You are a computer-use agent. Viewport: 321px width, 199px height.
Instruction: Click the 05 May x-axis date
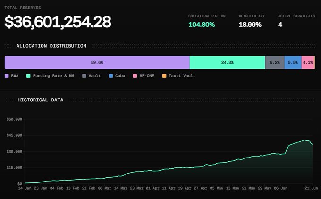click(x=217, y=188)
